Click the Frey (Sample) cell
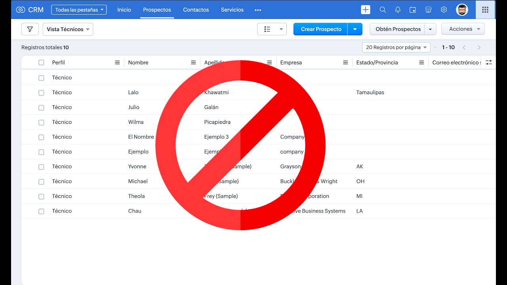Screen dimensions: 507x285 pyautogui.click(x=221, y=196)
